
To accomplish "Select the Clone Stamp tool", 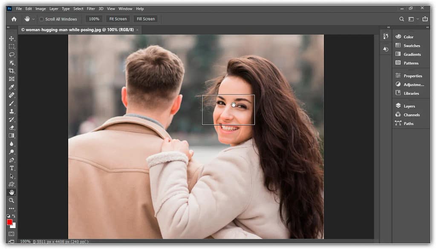I will pyautogui.click(x=12, y=111).
